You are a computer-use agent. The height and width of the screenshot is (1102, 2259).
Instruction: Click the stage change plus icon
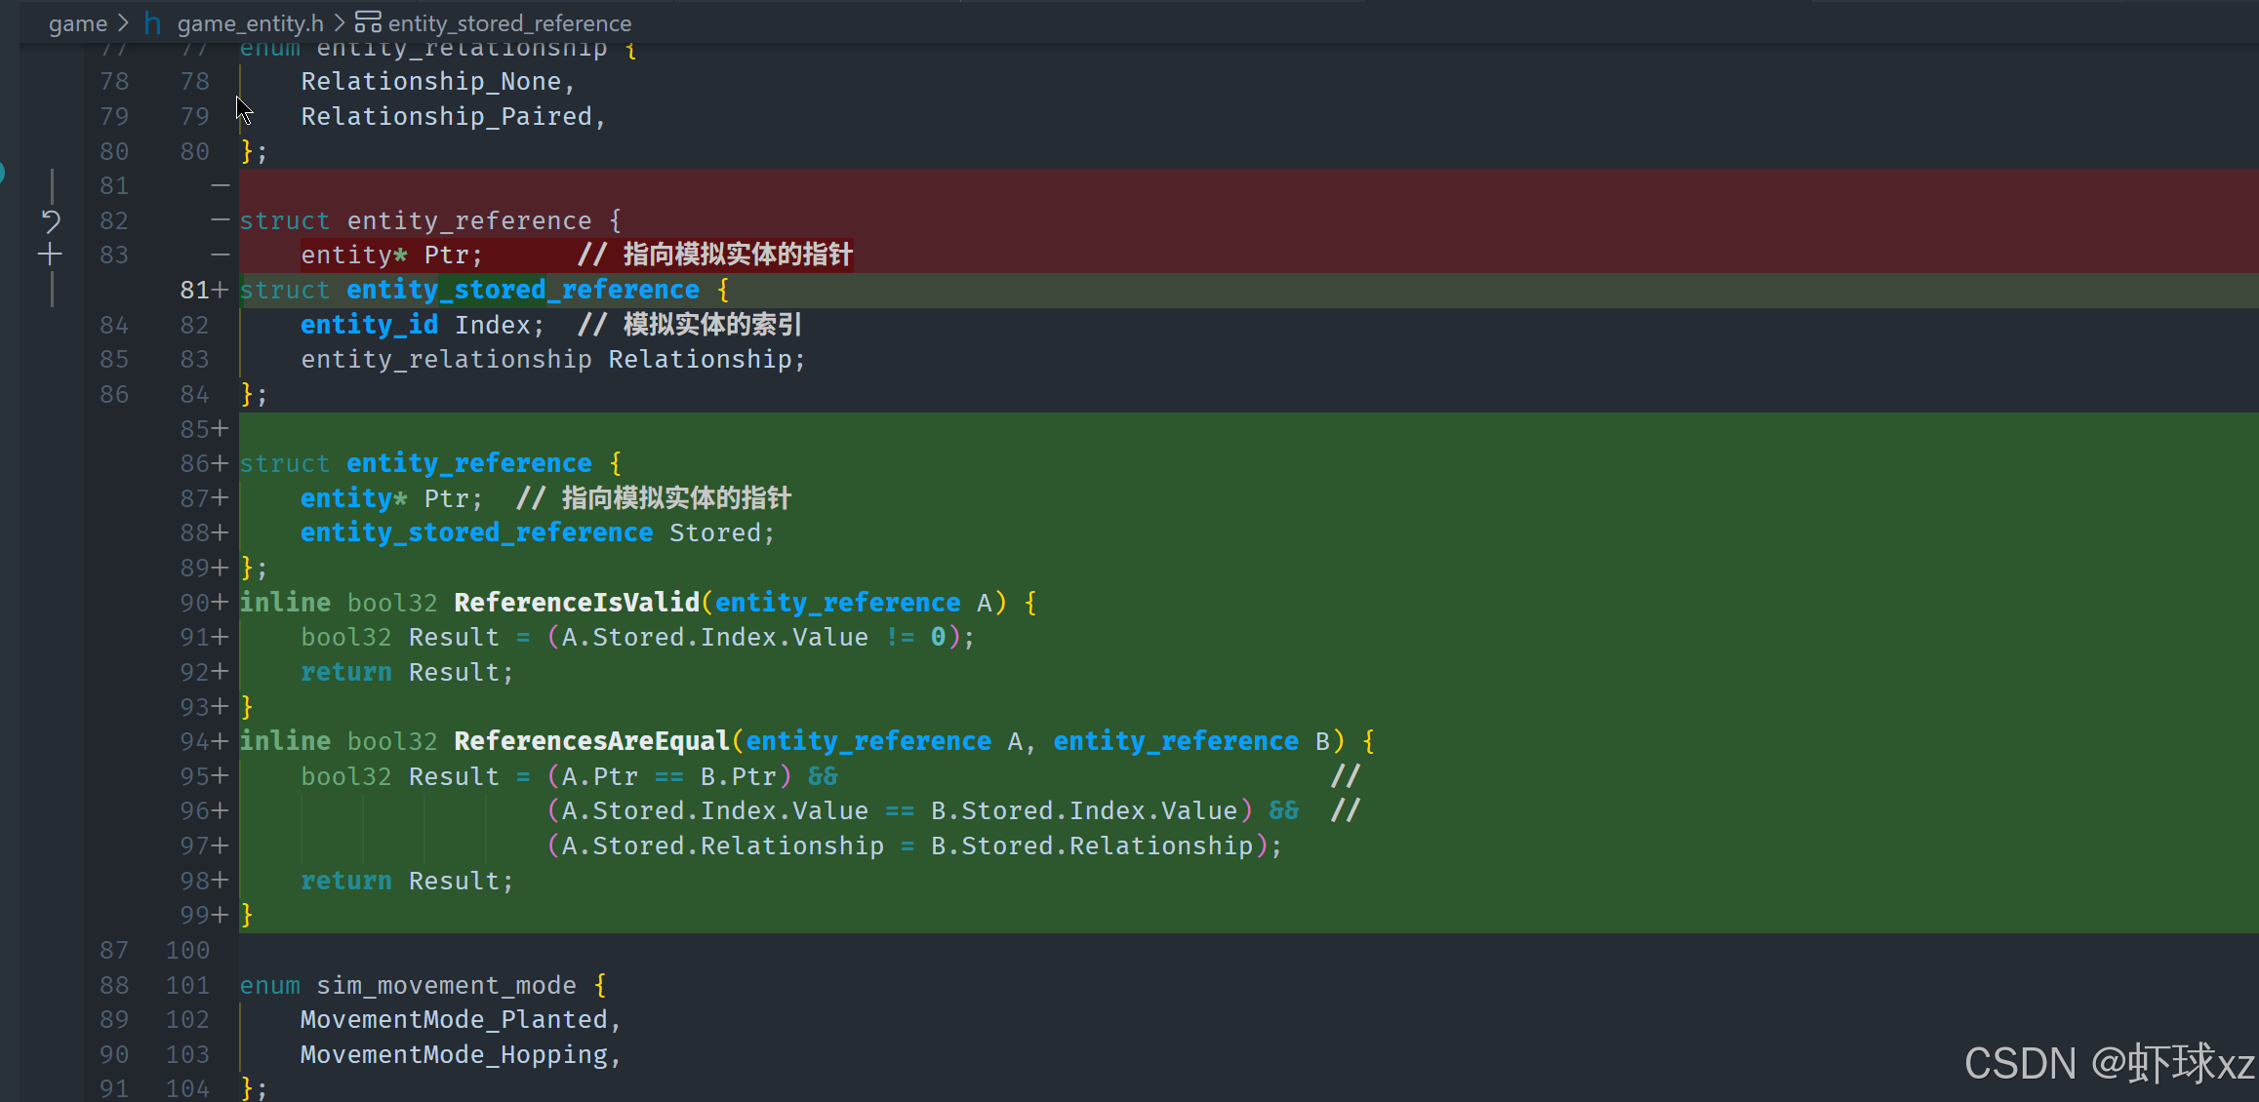50,256
